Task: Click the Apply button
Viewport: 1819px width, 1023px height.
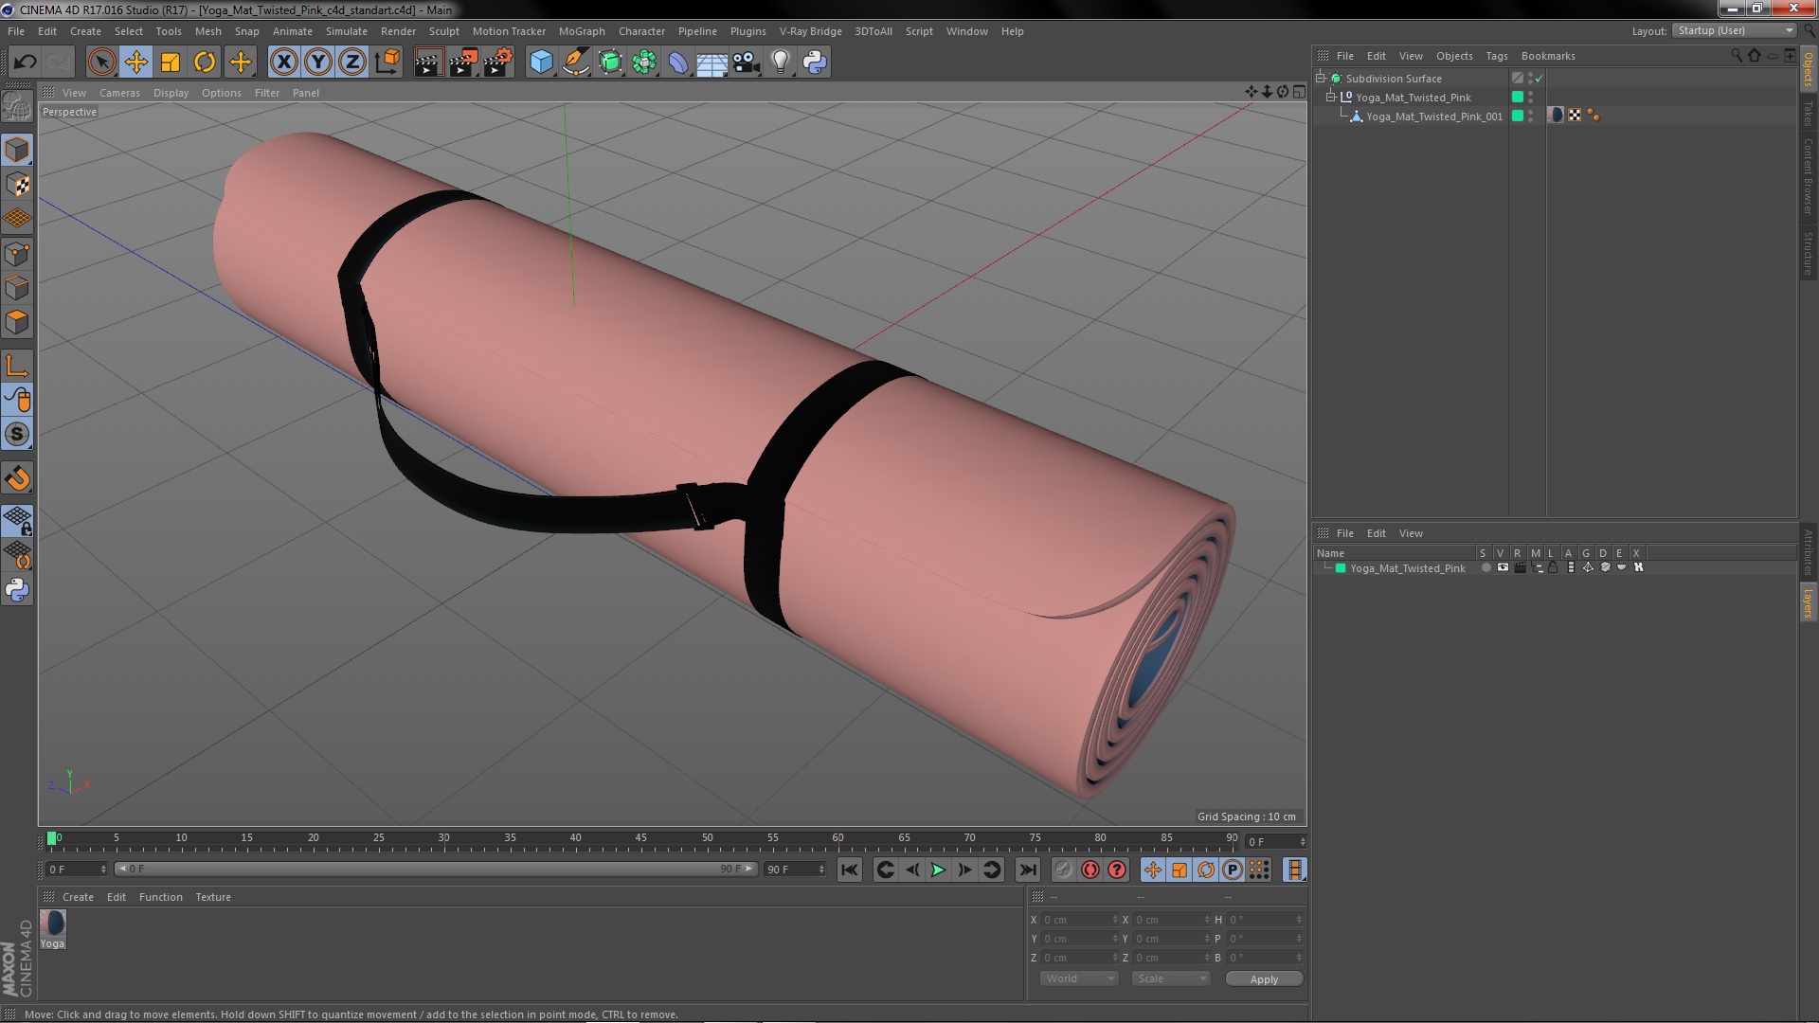Action: (1264, 978)
